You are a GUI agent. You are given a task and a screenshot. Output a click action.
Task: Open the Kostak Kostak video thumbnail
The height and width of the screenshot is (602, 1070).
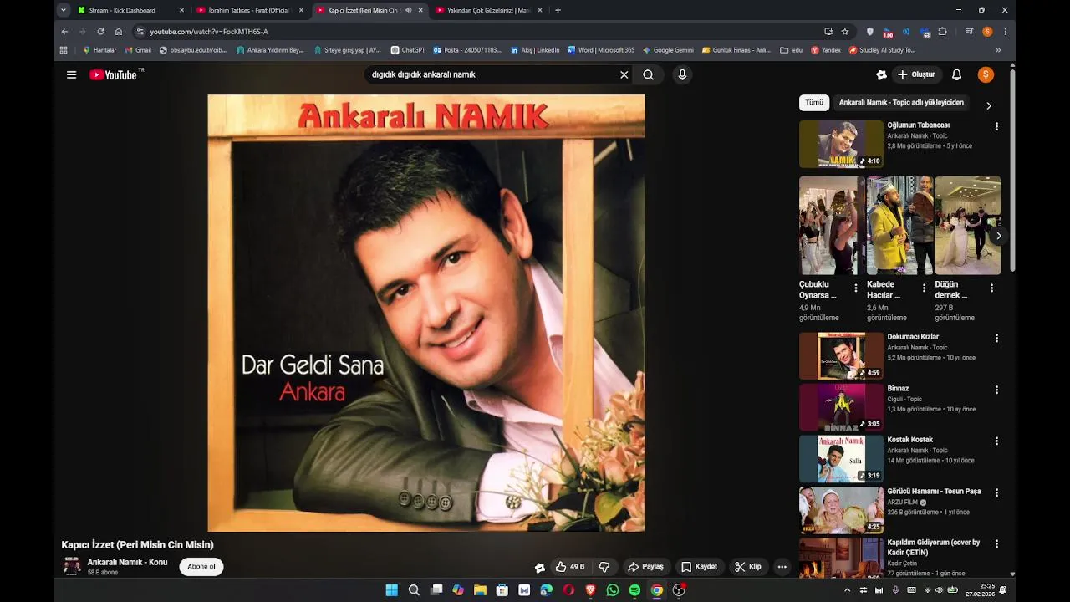(x=841, y=458)
